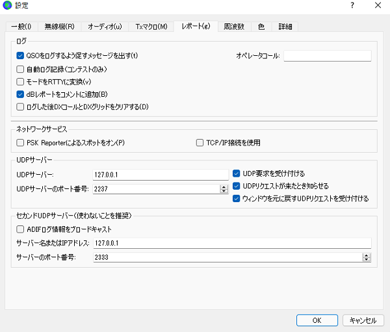Select the 色 tab

tap(261, 27)
